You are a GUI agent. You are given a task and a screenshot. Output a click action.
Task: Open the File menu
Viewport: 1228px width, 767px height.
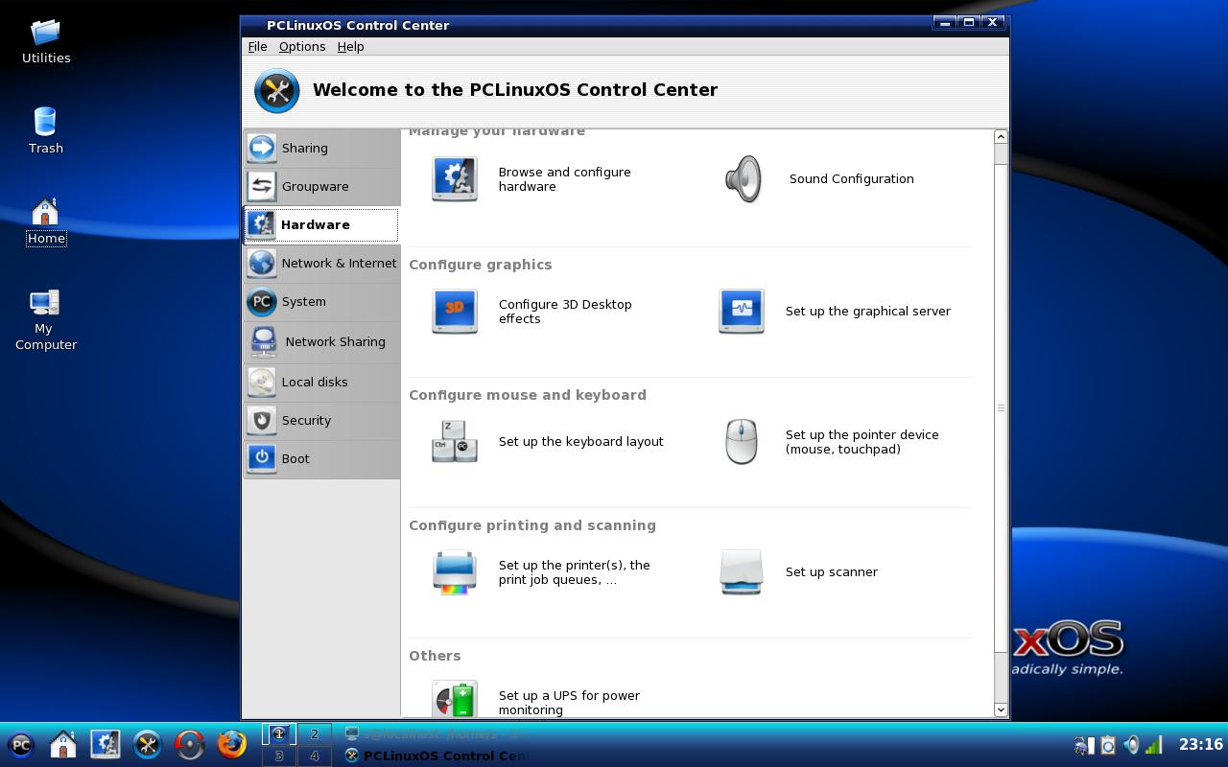257,46
